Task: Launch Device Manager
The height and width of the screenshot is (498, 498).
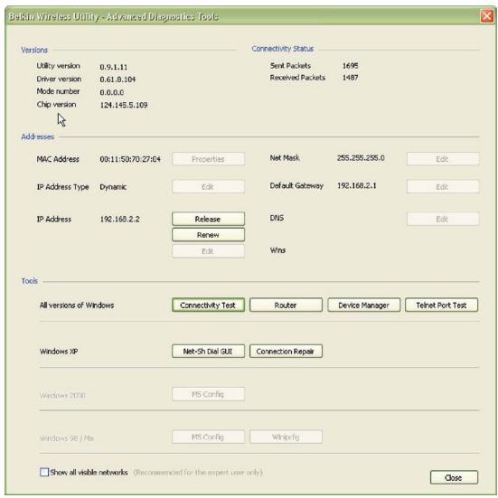Action: pos(363,305)
